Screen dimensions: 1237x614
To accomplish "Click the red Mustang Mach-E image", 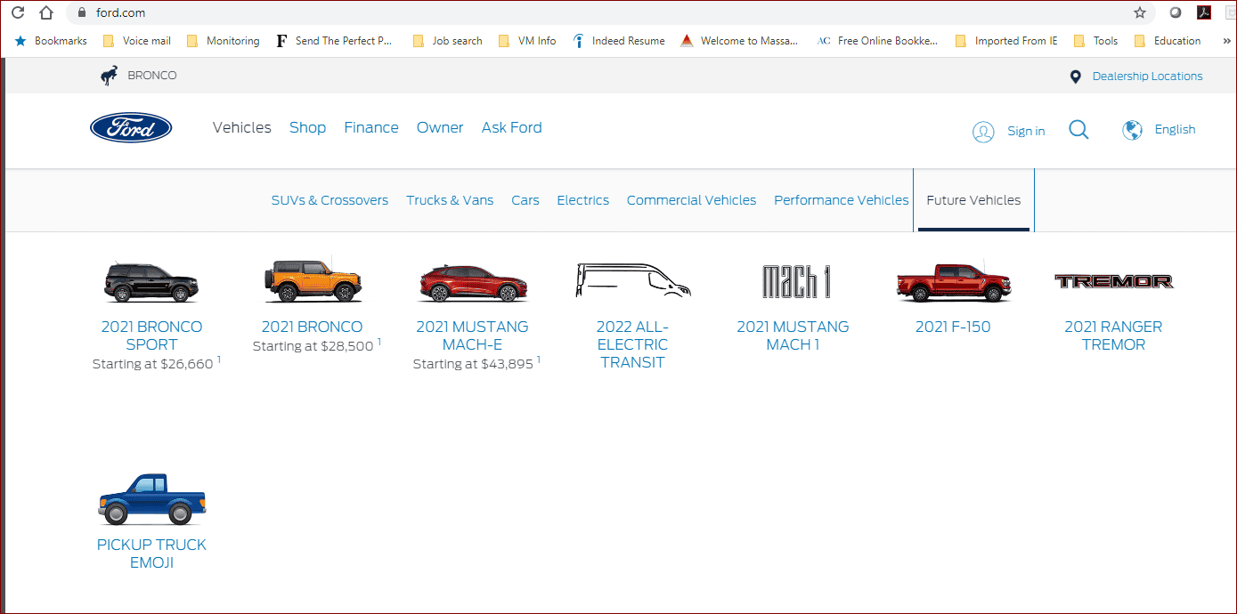I will (472, 284).
